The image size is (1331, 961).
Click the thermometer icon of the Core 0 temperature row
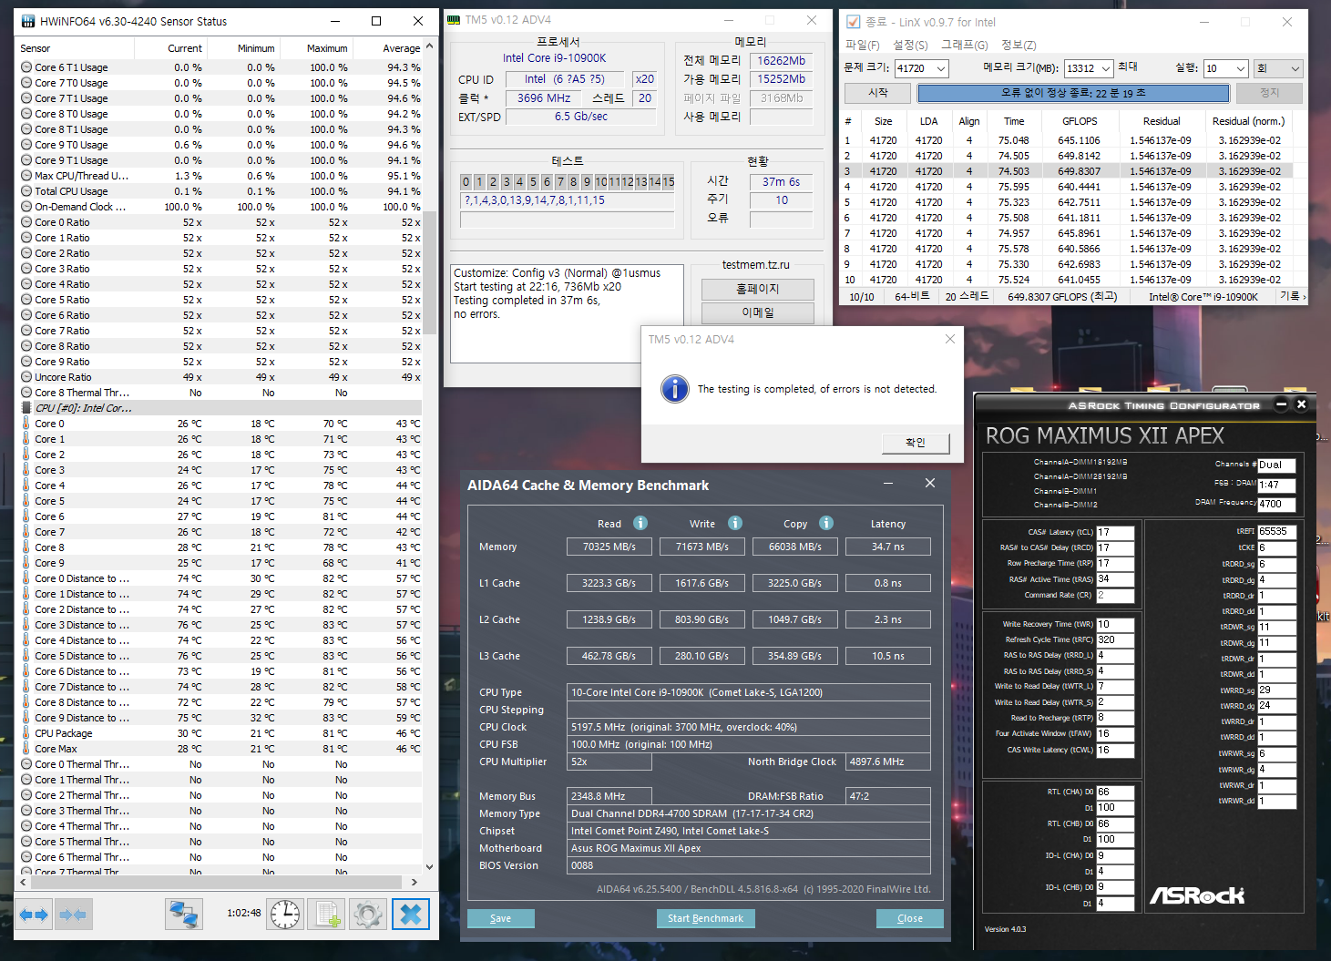[x=26, y=424]
